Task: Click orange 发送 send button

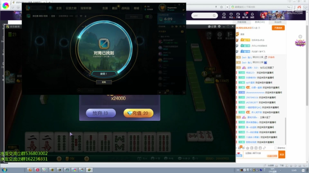Action: [x=282, y=155]
